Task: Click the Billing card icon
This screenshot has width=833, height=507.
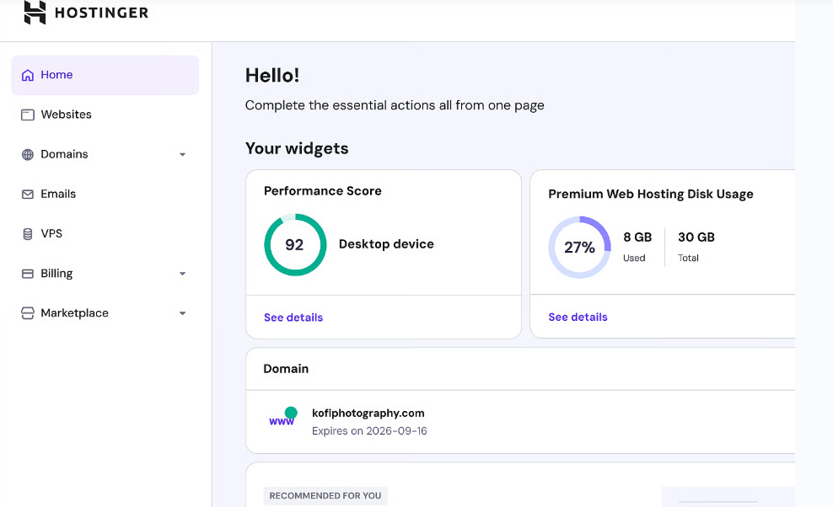Action: point(28,274)
